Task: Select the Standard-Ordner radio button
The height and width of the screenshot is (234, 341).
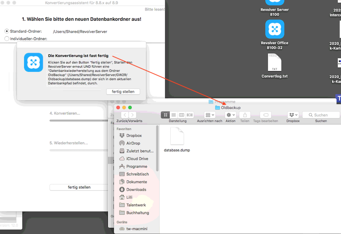Action: tap(7, 31)
